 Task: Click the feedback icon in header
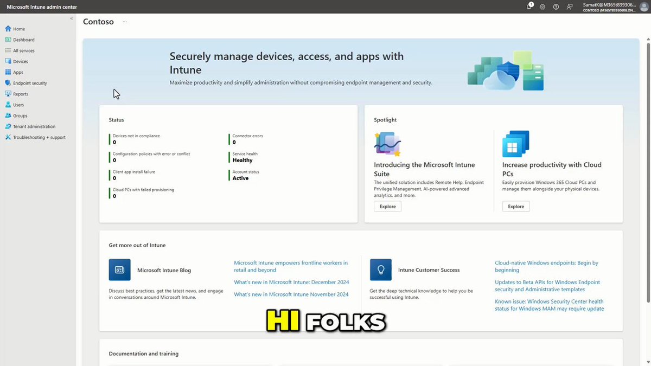coord(570,7)
